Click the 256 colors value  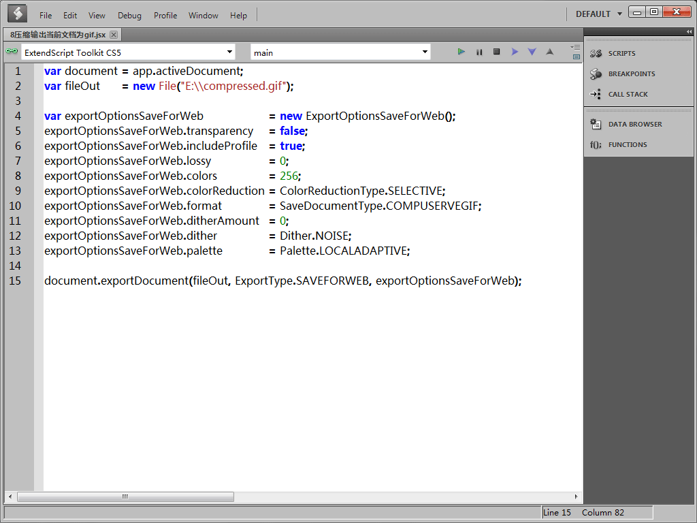289,176
